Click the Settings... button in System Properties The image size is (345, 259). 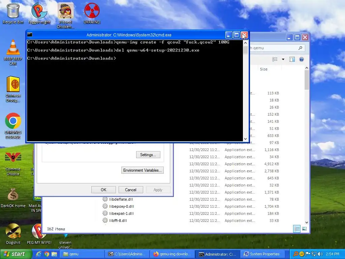pyautogui.click(x=148, y=154)
